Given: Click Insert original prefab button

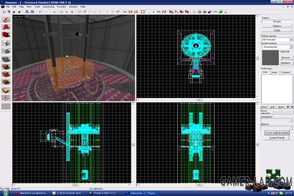Looking at the screenshot, I should (277, 133).
